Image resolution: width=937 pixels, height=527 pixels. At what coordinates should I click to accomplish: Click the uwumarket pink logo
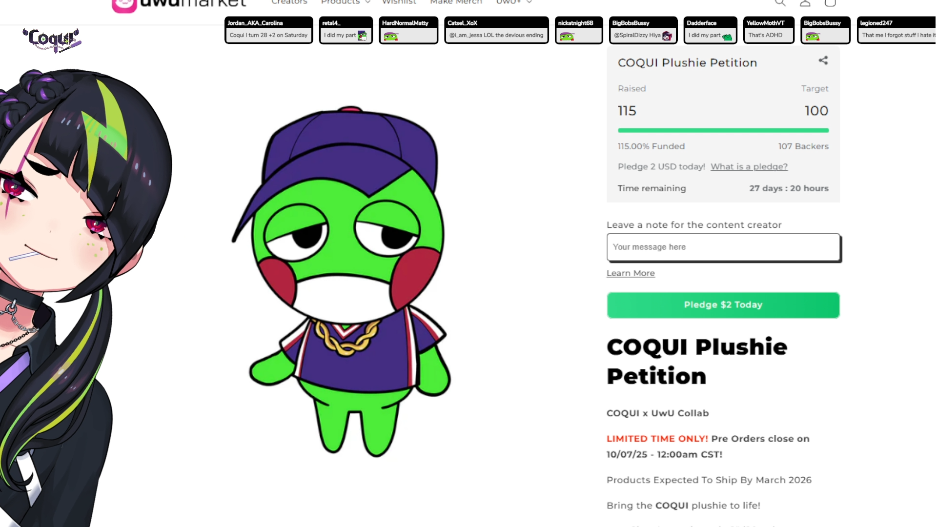tap(124, 5)
